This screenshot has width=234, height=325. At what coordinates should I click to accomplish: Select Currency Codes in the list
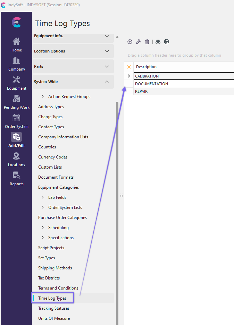[53, 157]
